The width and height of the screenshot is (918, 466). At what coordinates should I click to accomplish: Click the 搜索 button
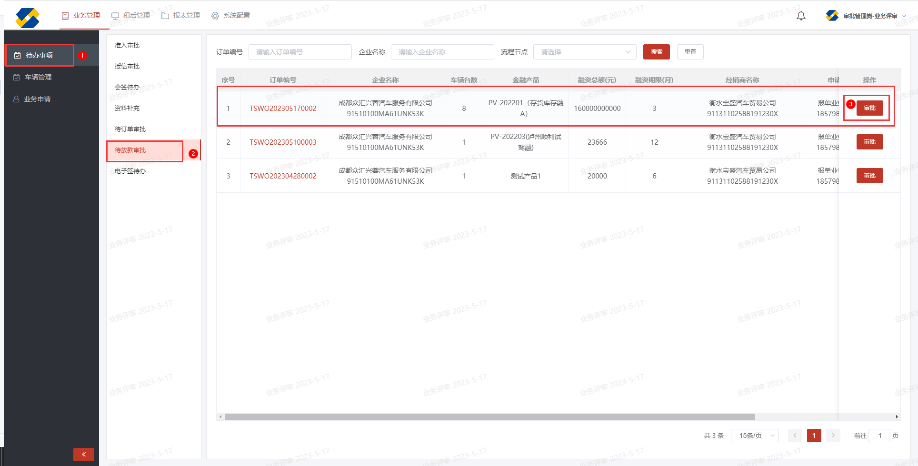pyautogui.click(x=656, y=52)
